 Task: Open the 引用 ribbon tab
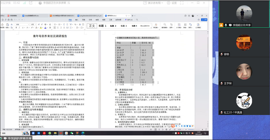click(x=90, y=20)
